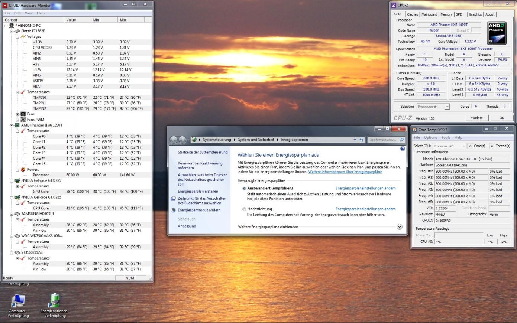Click the Energieoptionen desktop shortcut icon
This screenshot has height=323, width=517.
pyautogui.click(x=55, y=301)
